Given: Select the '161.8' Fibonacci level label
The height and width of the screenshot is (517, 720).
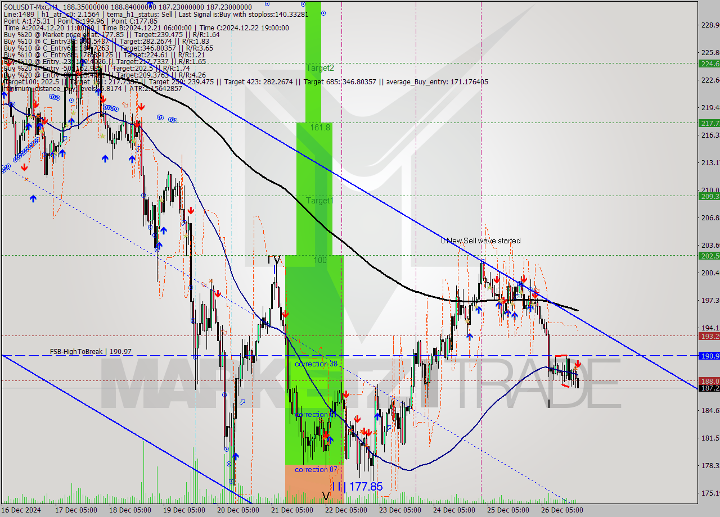Looking at the screenshot, I should pyautogui.click(x=320, y=128).
